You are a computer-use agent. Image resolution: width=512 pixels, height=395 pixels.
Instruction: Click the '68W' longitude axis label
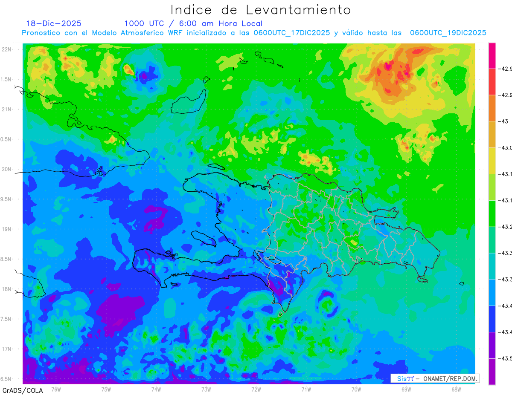pyautogui.click(x=456, y=389)
